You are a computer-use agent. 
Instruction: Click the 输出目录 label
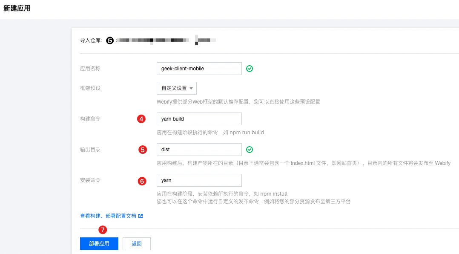(x=90, y=150)
